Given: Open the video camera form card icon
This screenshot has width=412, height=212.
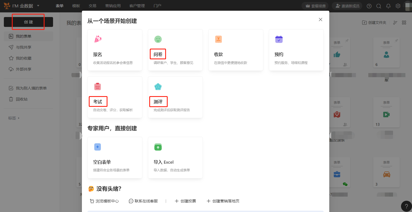Looking at the screenshot, I should point(386,115).
